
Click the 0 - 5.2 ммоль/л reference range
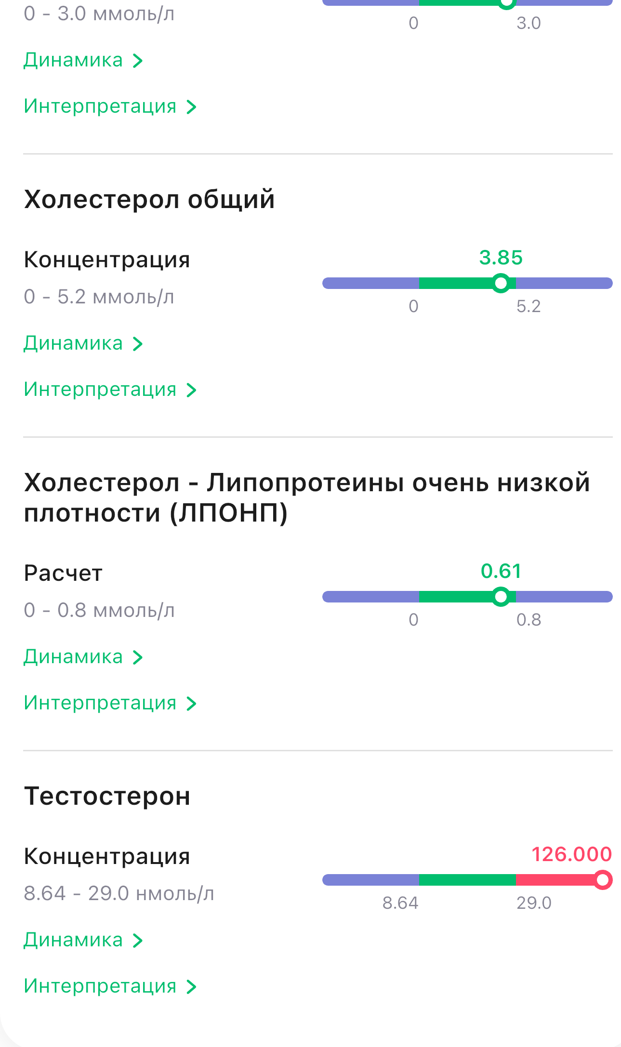pyautogui.click(x=99, y=297)
